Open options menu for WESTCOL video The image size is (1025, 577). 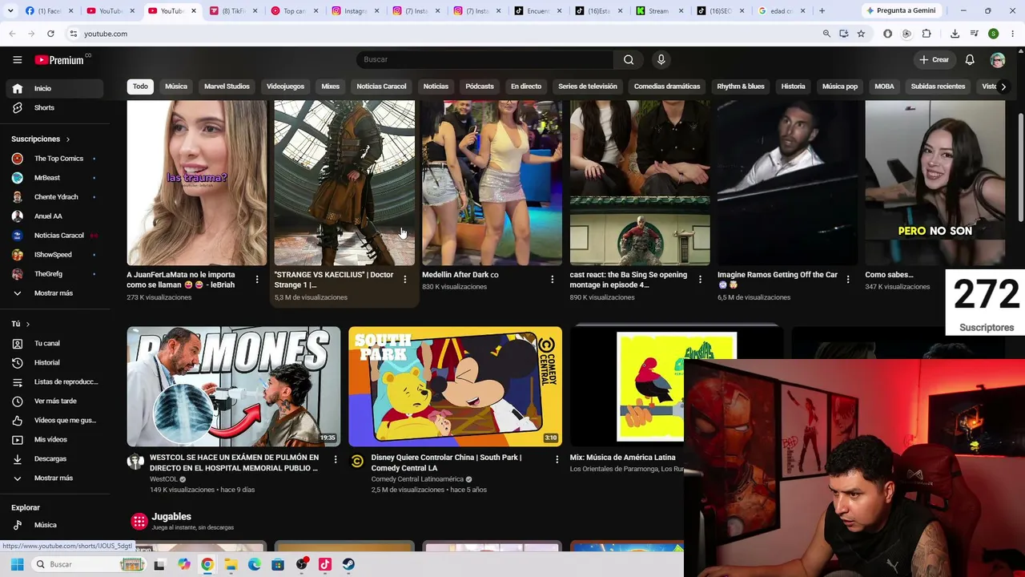click(x=335, y=460)
